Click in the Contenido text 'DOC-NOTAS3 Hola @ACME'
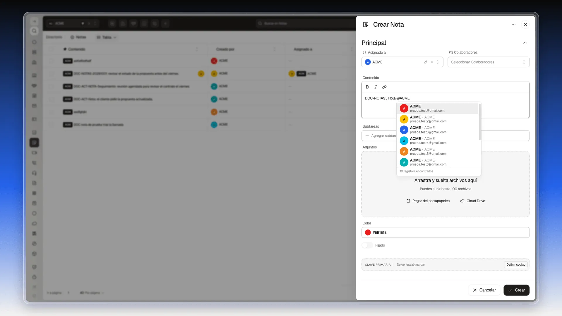 click(x=387, y=98)
